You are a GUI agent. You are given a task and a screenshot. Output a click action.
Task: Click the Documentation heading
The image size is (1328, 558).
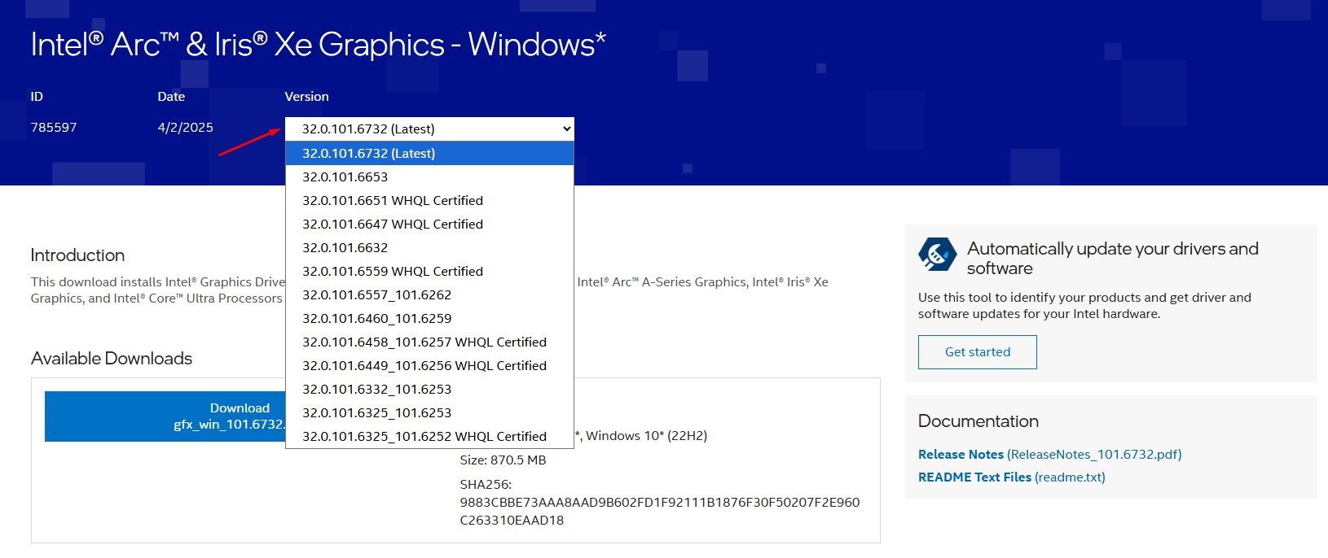pyautogui.click(x=978, y=421)
